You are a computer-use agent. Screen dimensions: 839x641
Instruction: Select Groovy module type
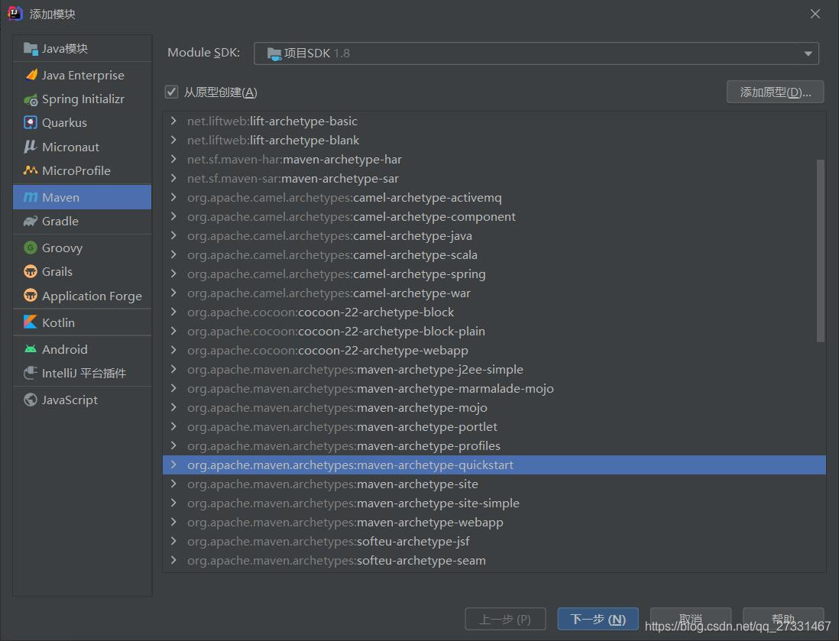pyautogui.click(x=83, y=248)
